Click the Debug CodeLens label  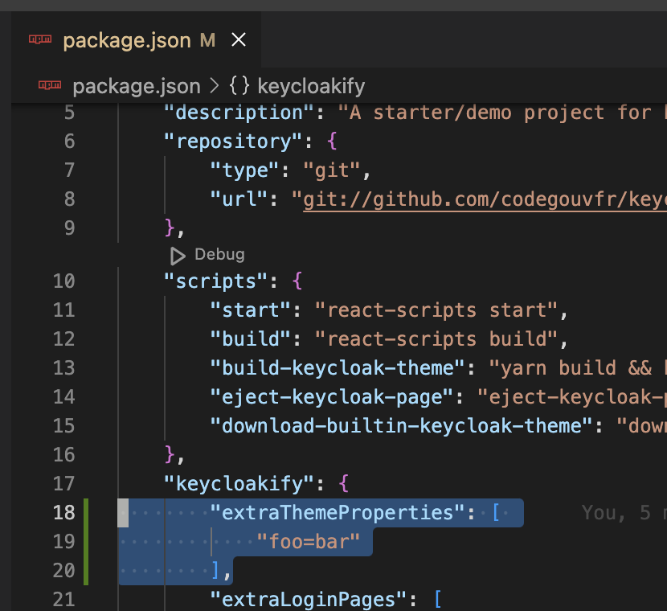[x=219, y=254]
